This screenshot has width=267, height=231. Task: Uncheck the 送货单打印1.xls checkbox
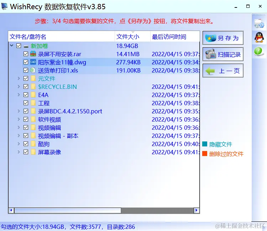(26, 70)
